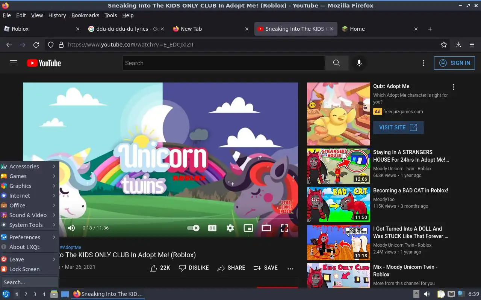The height and width of the screenshot is (300, 481).
Task: Open the Tools menu
Action: (x=110, y=15)
